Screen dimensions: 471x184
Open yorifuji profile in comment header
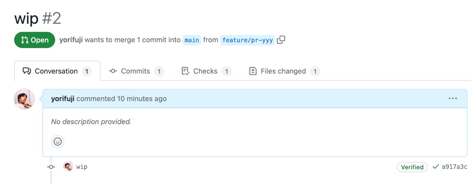point(63,99)
